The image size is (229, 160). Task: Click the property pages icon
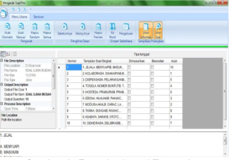point(14,54)
